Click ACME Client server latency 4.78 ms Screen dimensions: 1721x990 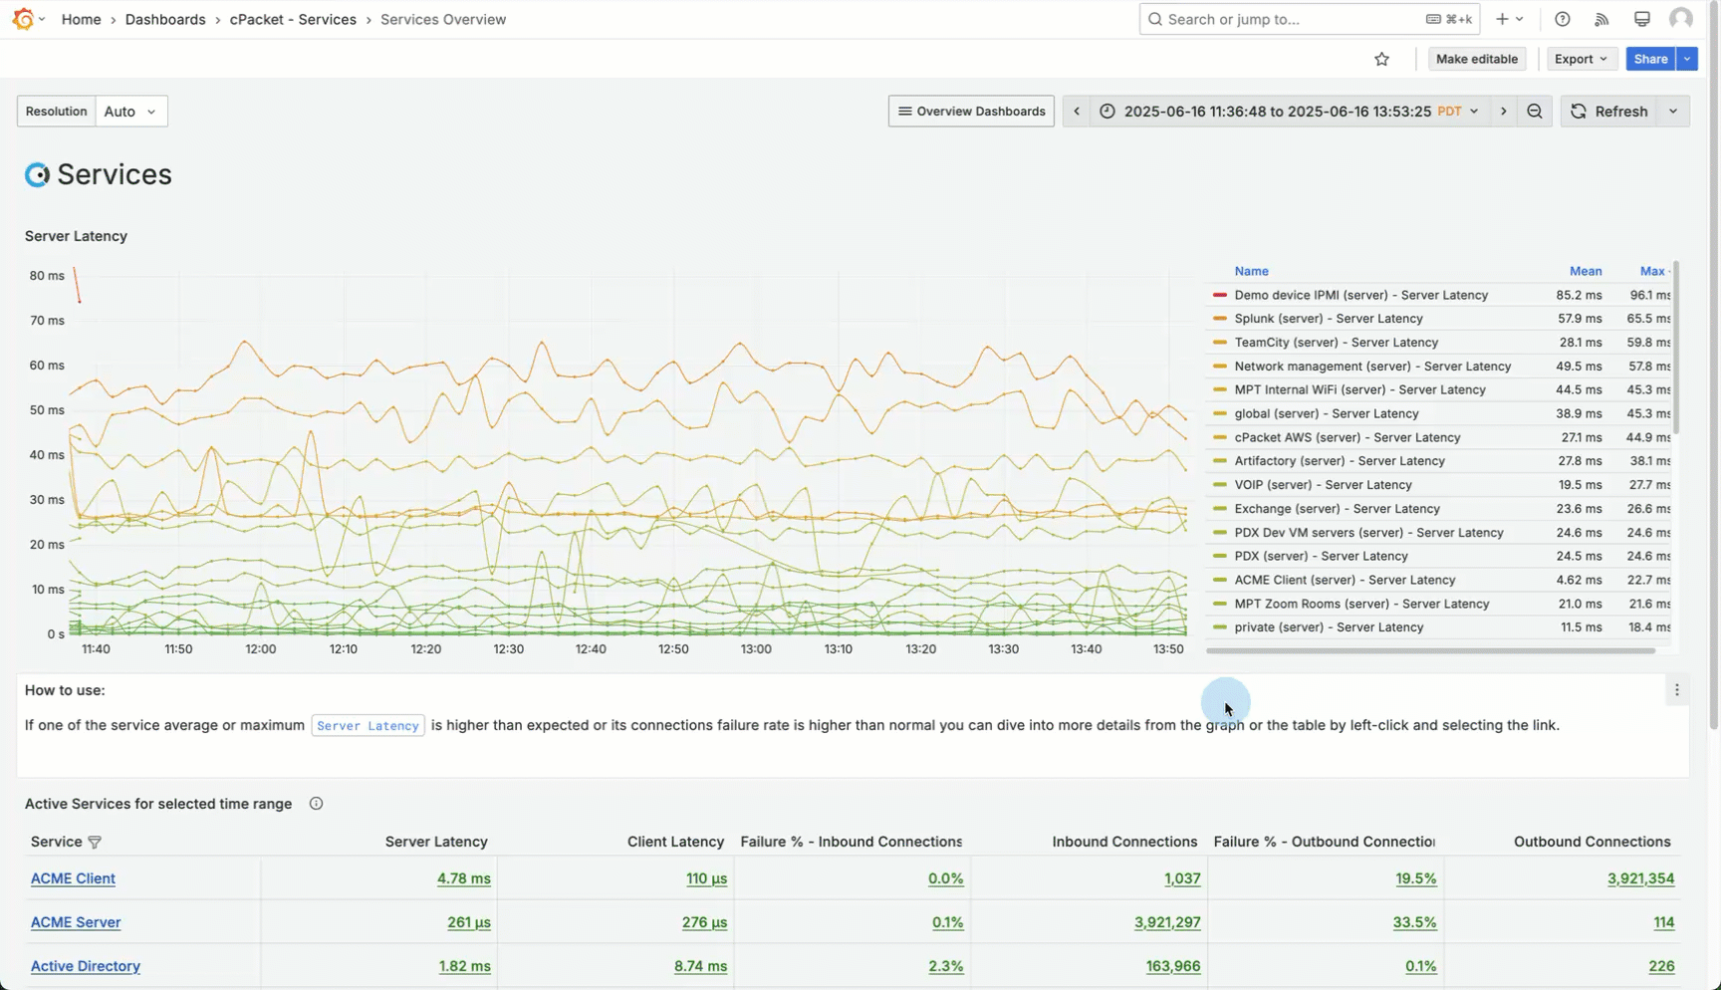point(464,878)
